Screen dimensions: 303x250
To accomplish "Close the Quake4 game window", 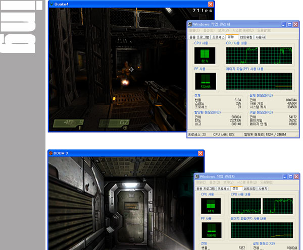I will click(x=211, y=4).
